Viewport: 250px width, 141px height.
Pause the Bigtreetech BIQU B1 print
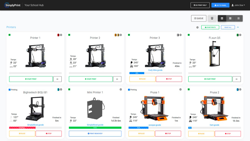pyautogui.click(x=22, y=133)
